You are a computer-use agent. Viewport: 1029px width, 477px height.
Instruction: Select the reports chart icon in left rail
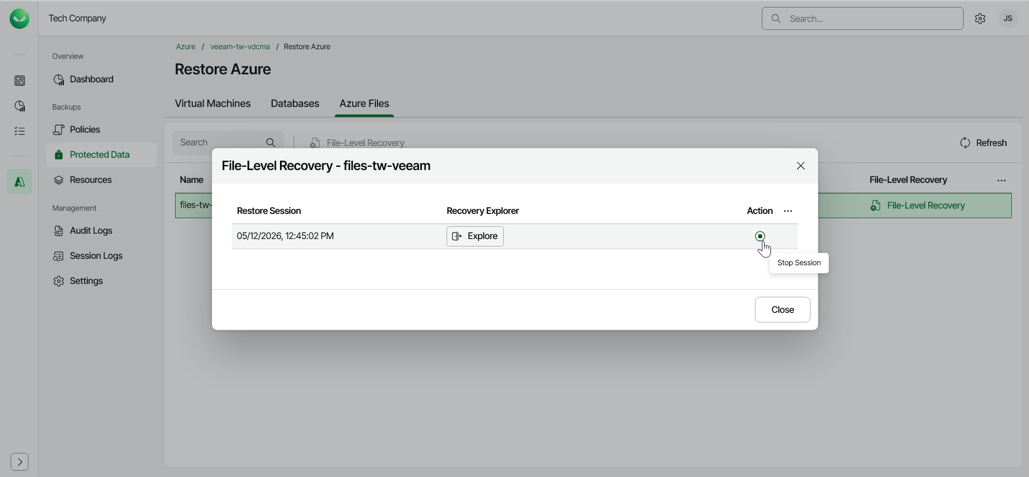(19, 106)
